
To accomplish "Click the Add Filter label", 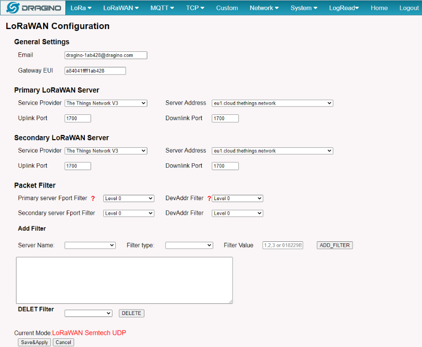I will [x=32, y=229].
